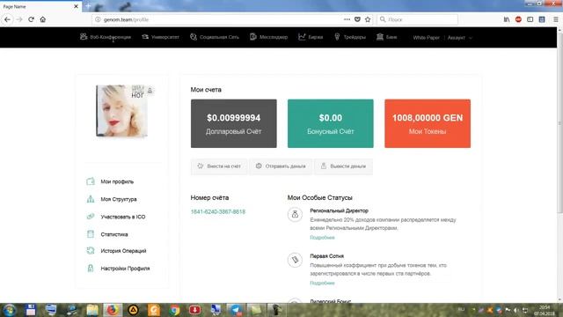This screenshot has height=317, width=563.
Task: Open Мой профиль in sidebar
Action: [110, 181]
